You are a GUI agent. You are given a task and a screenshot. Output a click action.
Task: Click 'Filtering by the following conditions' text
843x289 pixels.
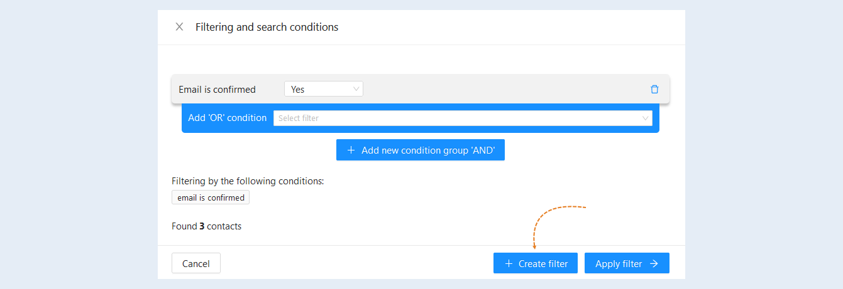(x=248, y=181)
